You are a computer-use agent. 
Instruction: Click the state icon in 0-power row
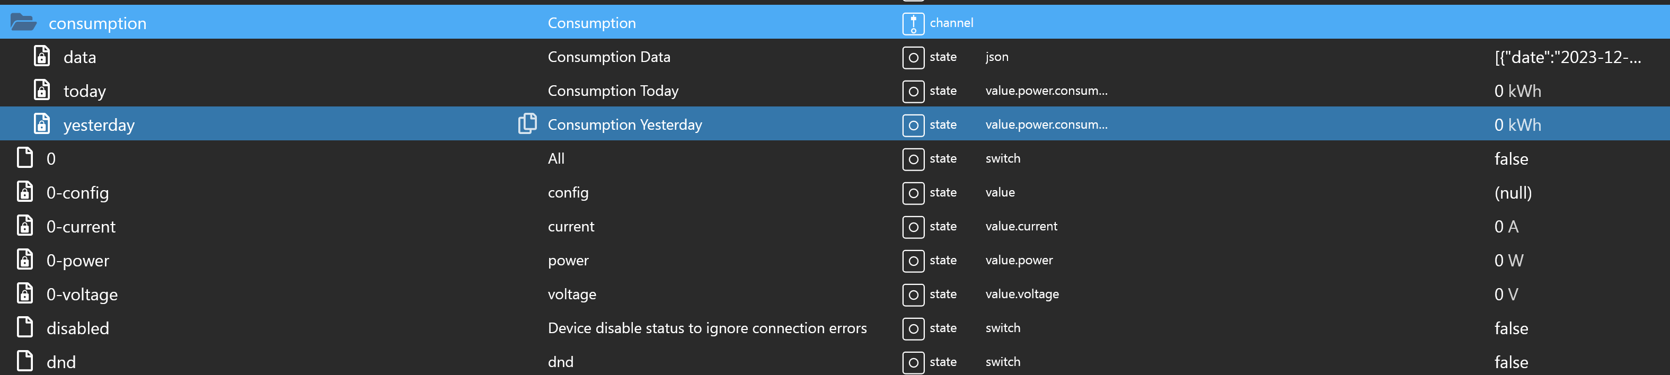coord(913,261)
